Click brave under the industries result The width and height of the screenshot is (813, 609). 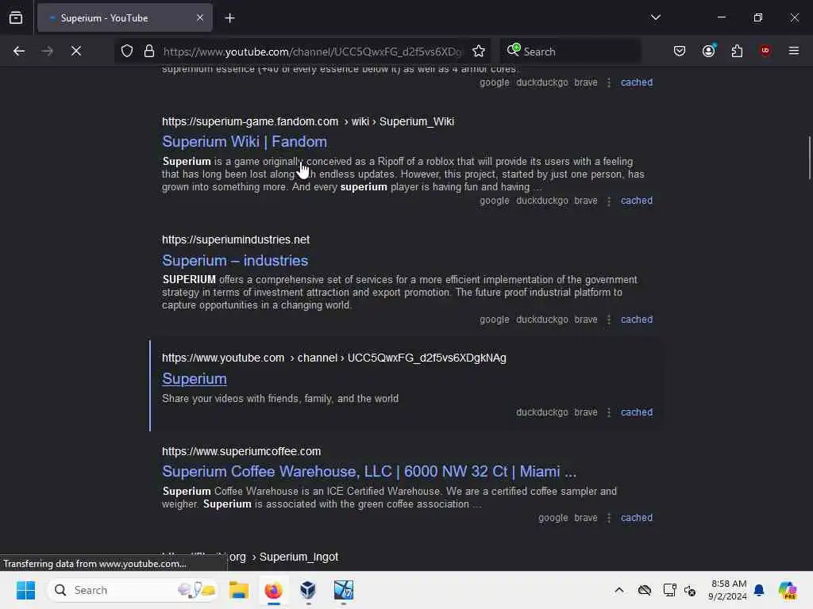tap(585, 320)
